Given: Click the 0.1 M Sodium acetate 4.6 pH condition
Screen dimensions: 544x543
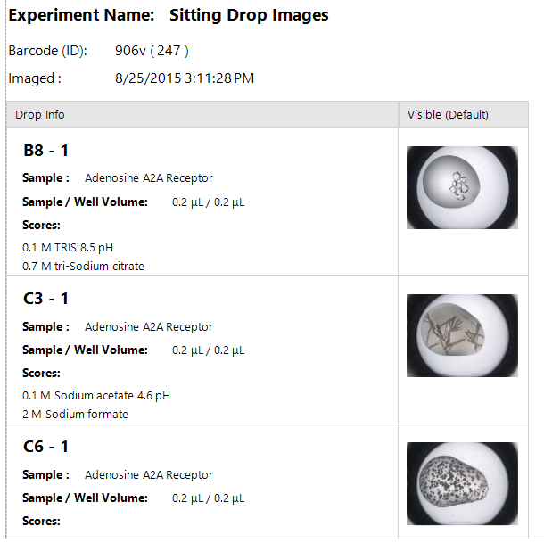Looking at the screenshot, I should coord(96,396).
